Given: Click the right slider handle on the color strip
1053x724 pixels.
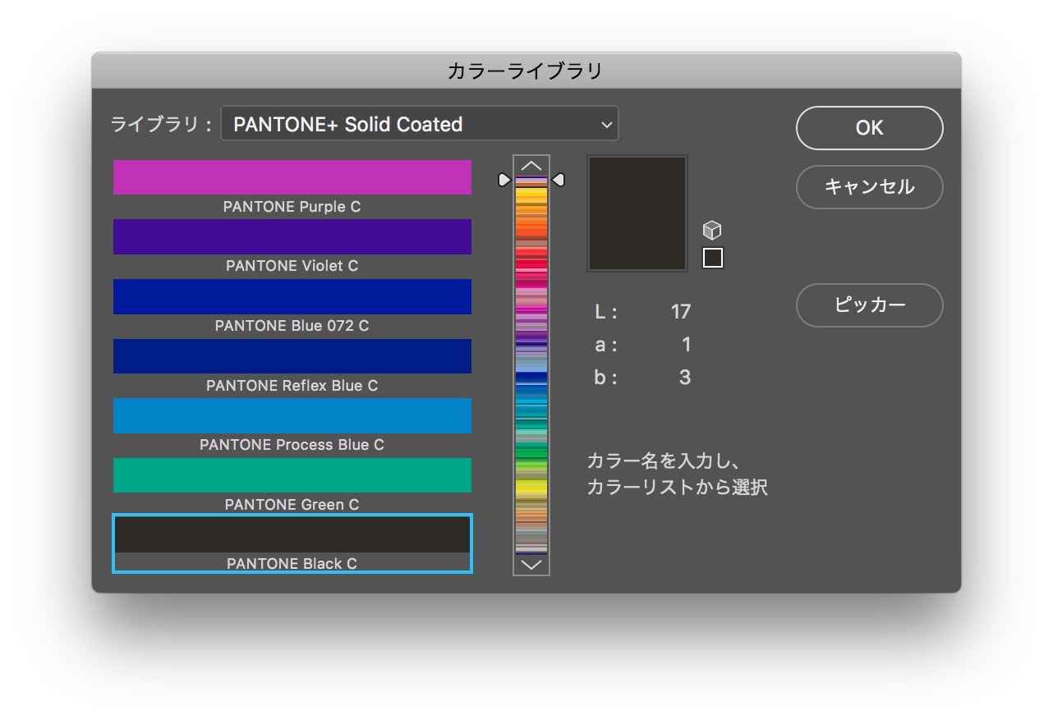Looking at the screenshot, I should coord(559,180).
